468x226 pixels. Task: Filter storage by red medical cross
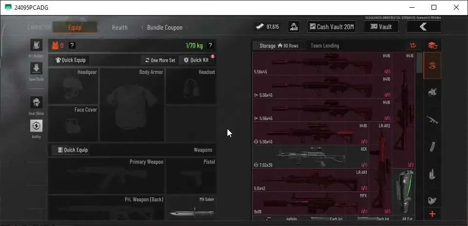432,214
